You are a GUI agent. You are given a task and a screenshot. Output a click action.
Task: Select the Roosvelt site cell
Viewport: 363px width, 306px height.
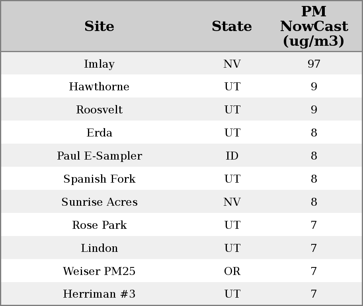(x=99, y=110)
